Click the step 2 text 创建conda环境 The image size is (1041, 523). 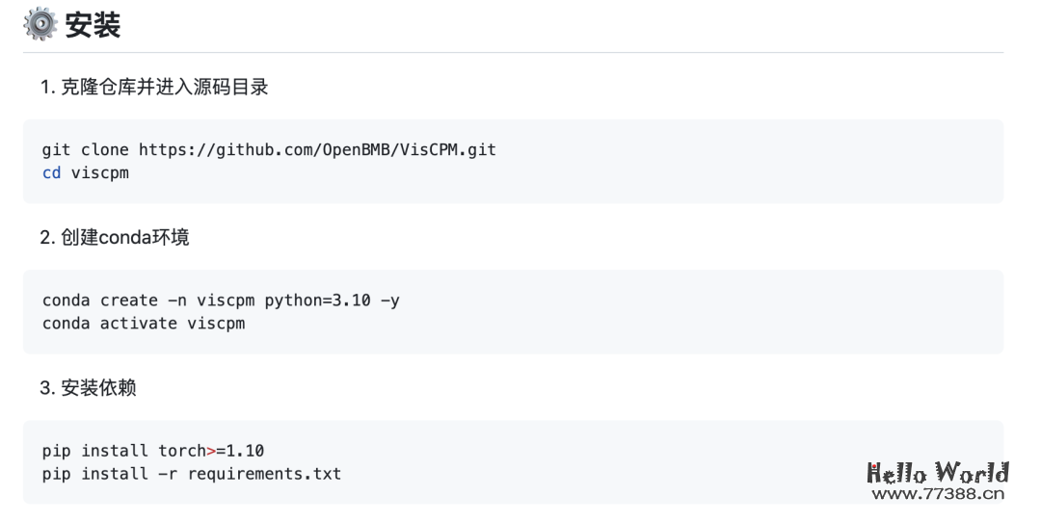pos(124,237)
